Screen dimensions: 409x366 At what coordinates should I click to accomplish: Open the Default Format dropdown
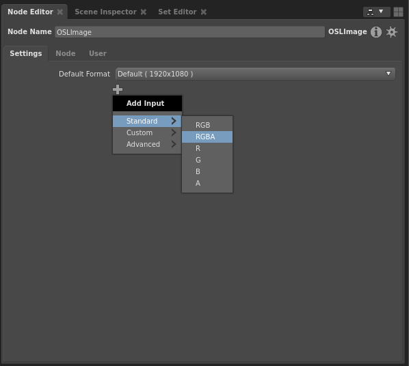pos(255,74)
